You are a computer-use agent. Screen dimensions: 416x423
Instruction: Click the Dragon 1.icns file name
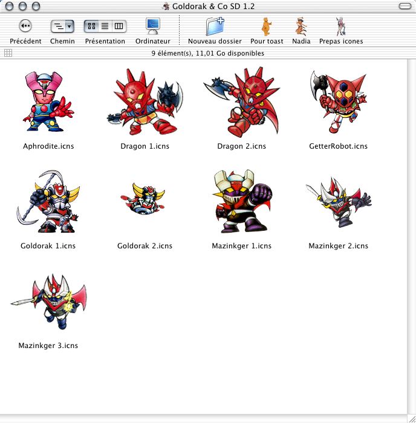[145, 146]
